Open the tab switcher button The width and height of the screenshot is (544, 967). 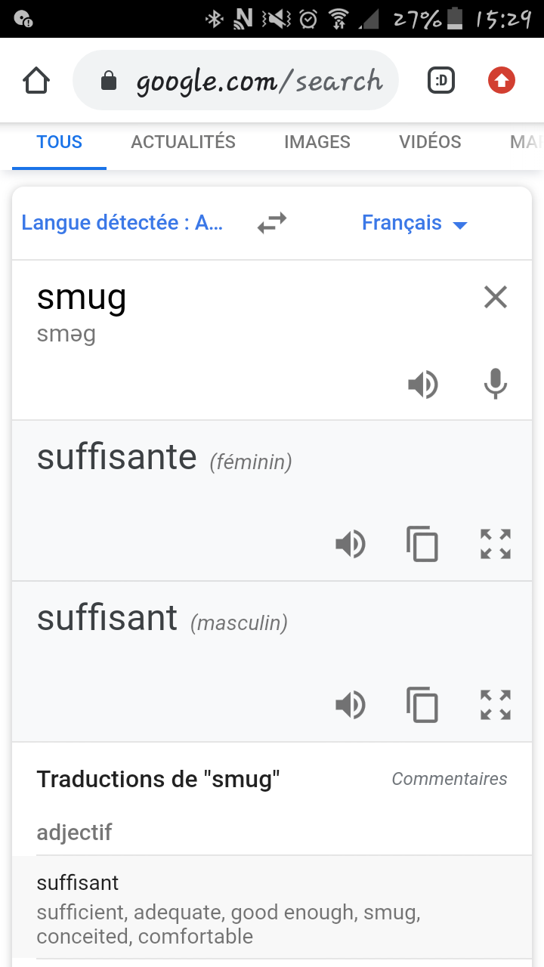pos(441,80)
